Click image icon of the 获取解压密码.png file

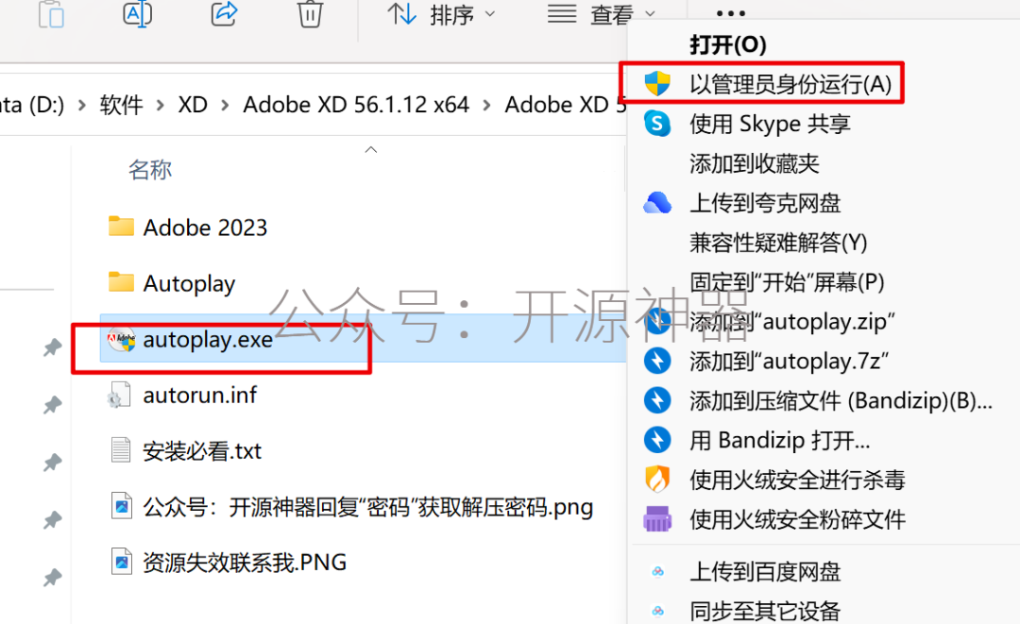tap(122, 506)
